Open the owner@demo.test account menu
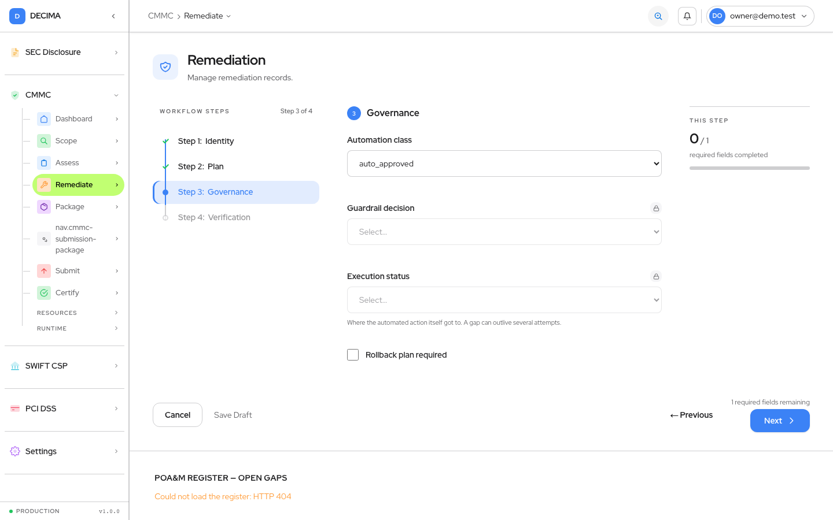The image size is (833, 520). click(x=760, y=16)
